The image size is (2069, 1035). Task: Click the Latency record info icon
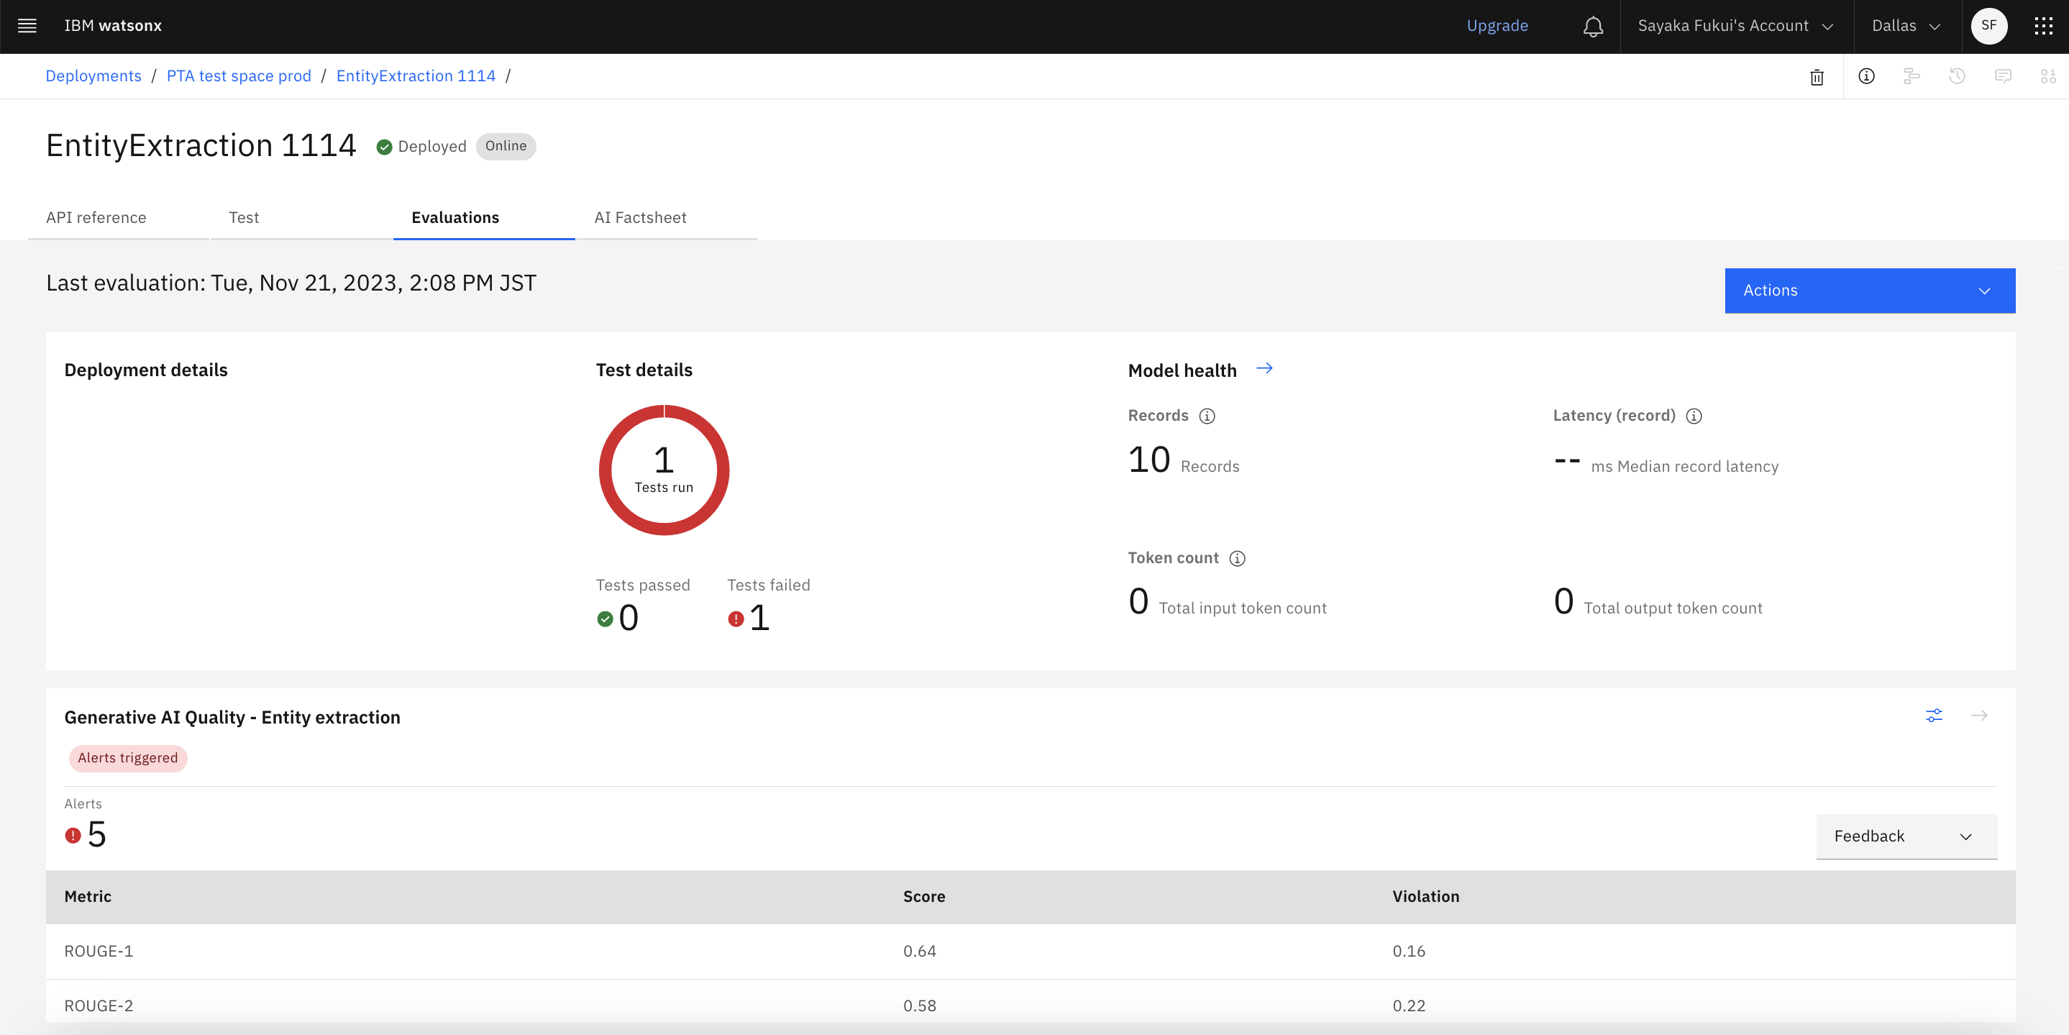(1694, 416)
